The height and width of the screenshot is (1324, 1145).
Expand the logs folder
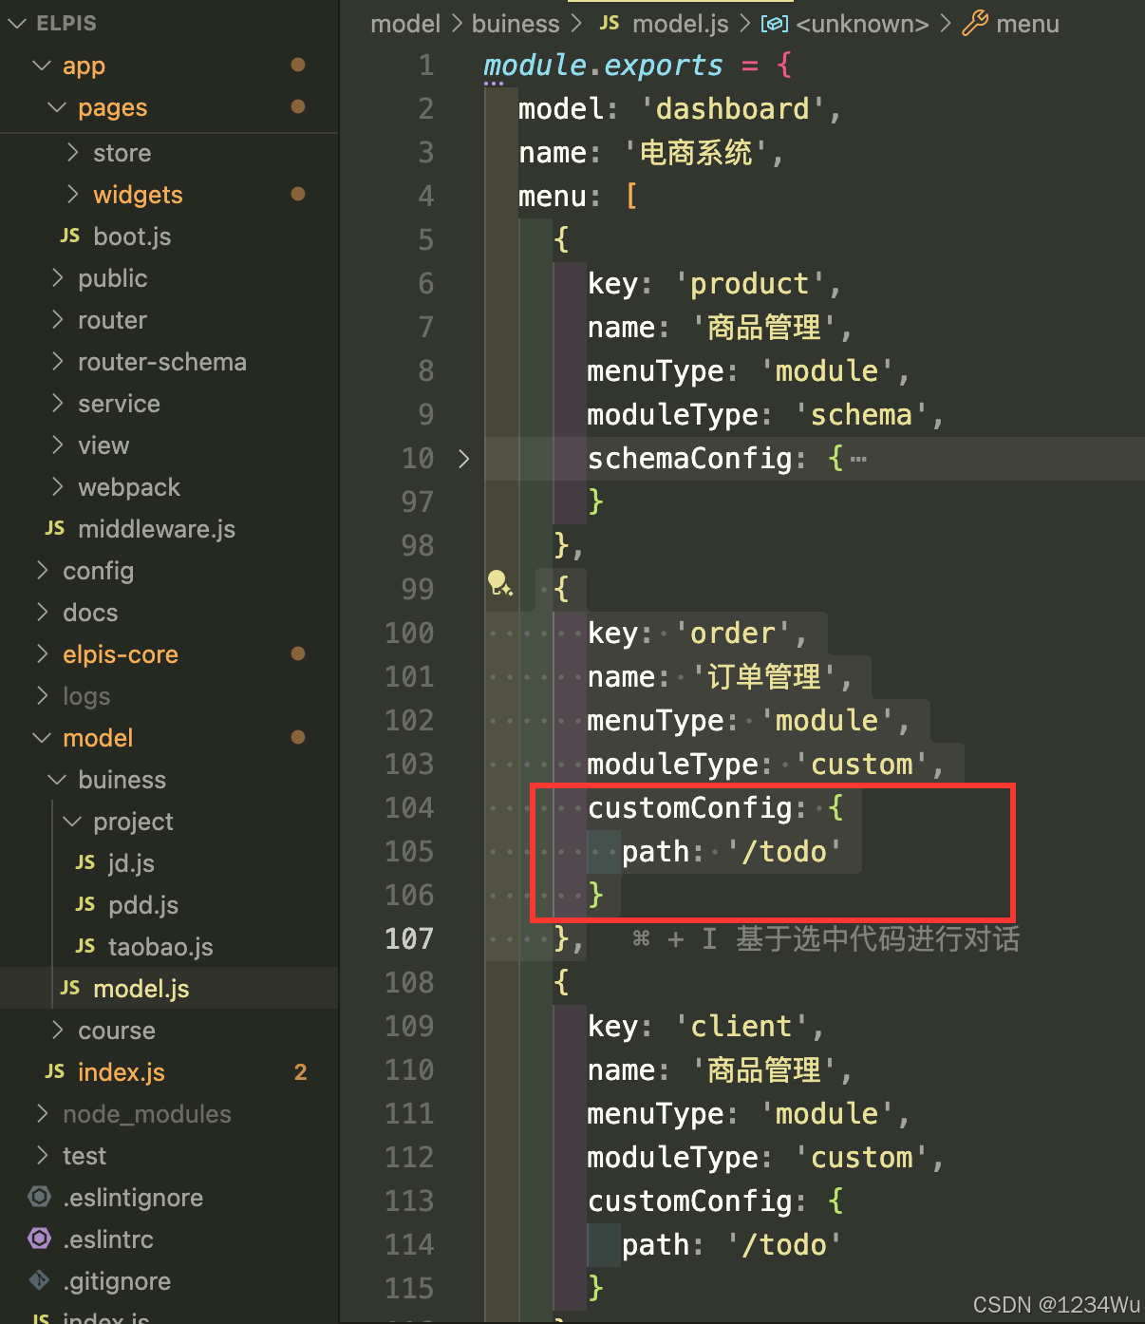[x=43, y=696]
